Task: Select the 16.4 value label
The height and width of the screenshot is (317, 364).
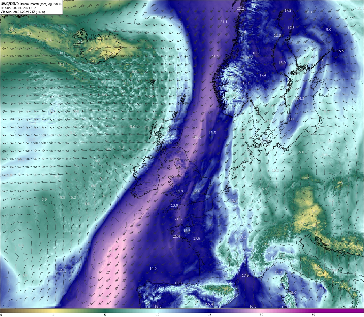Action: coord(209,304)
